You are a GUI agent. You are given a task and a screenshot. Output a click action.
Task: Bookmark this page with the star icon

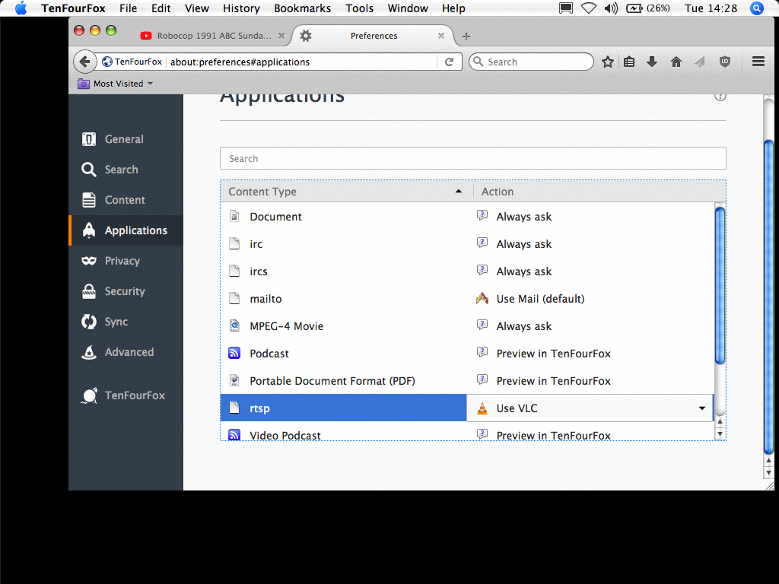tap(608, 62)
